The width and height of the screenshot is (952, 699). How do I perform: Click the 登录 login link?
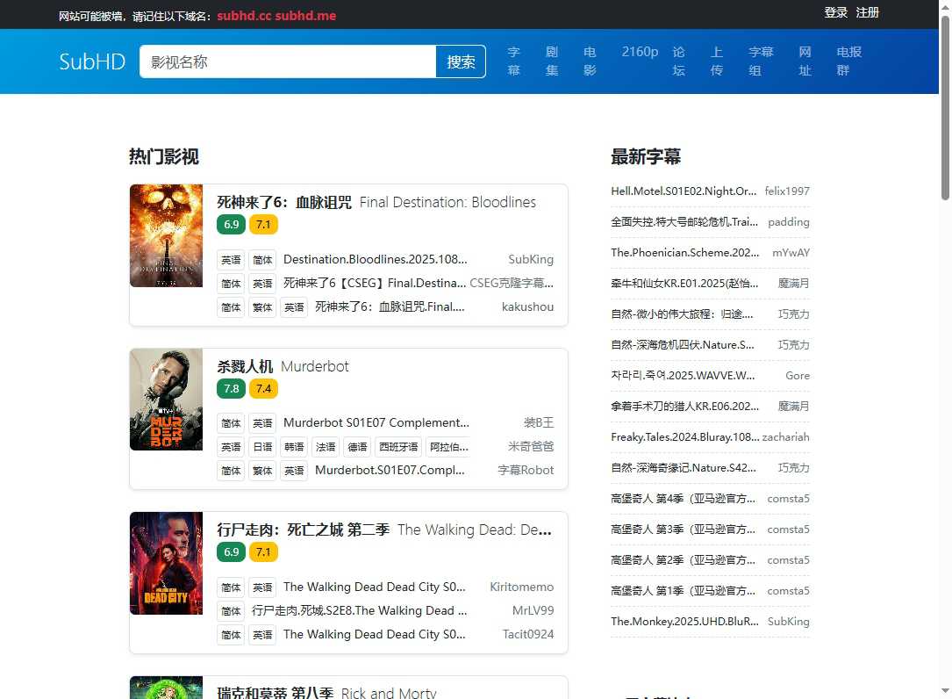[835, 13]
